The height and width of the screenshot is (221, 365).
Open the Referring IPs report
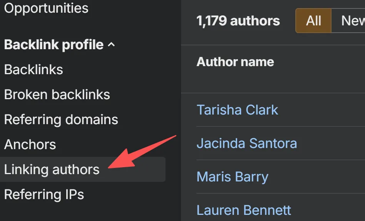(44, 194)
